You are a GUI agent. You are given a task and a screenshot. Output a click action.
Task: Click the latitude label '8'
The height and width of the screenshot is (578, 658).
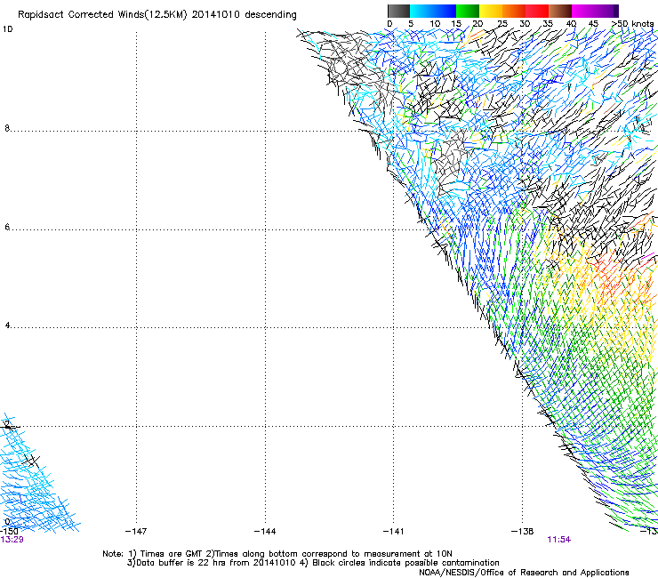point(7,128)
